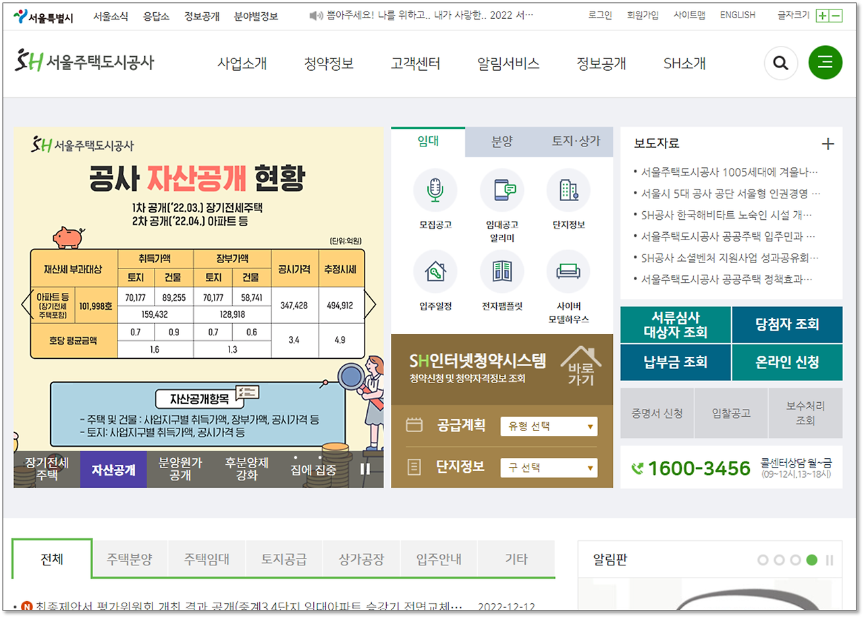Select the third 알림판 slide dot

click(796, 560)
